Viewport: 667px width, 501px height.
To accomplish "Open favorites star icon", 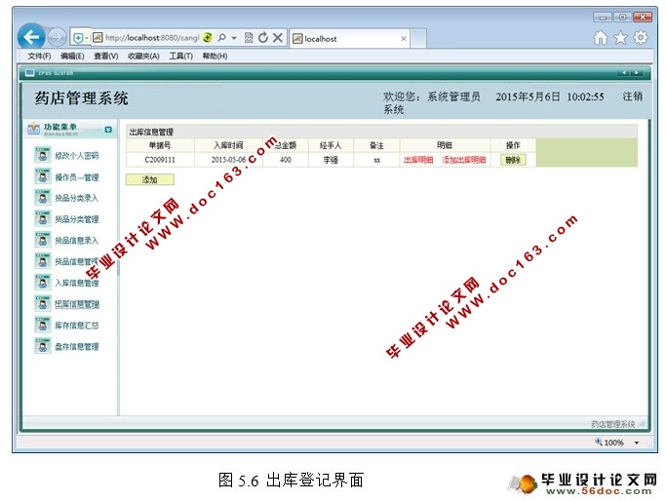I will 620,38.
